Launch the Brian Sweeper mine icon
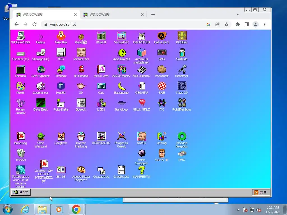The width and height of the screenshot is (287, 215). pyautogui.click(x=142, y=153)
